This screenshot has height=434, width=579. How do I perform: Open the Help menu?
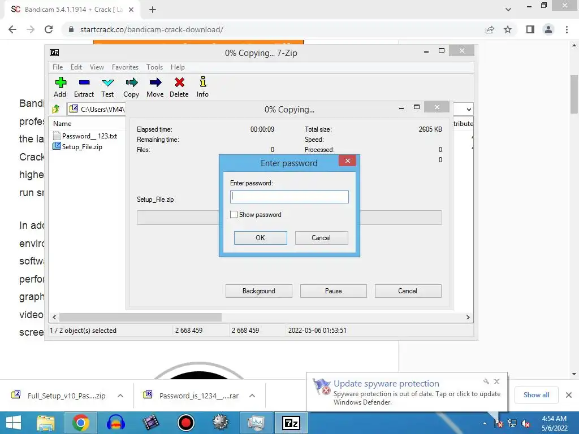coord(178,67)
